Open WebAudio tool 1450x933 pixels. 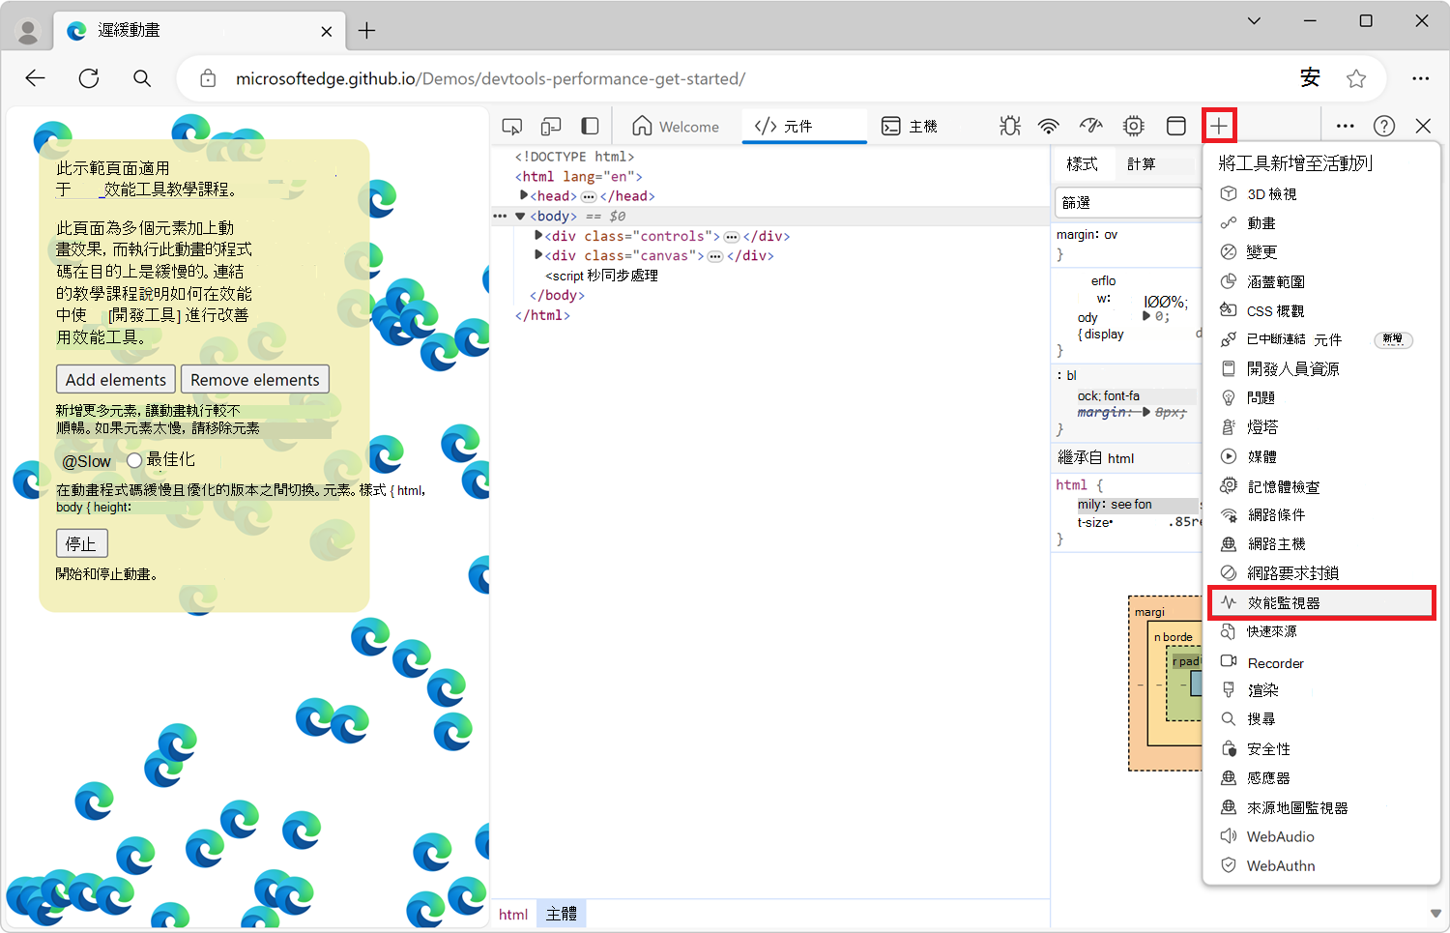tap(1321, 836)
